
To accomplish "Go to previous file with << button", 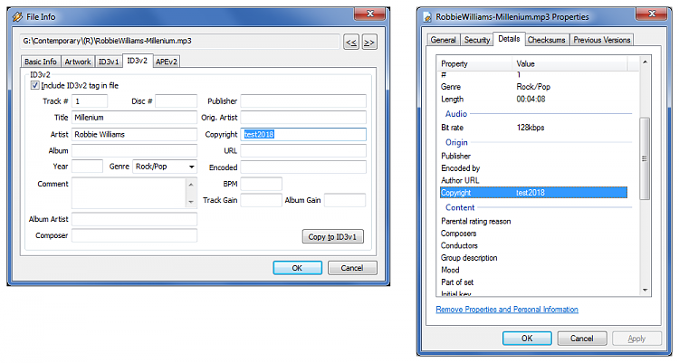I will [351, 42].
